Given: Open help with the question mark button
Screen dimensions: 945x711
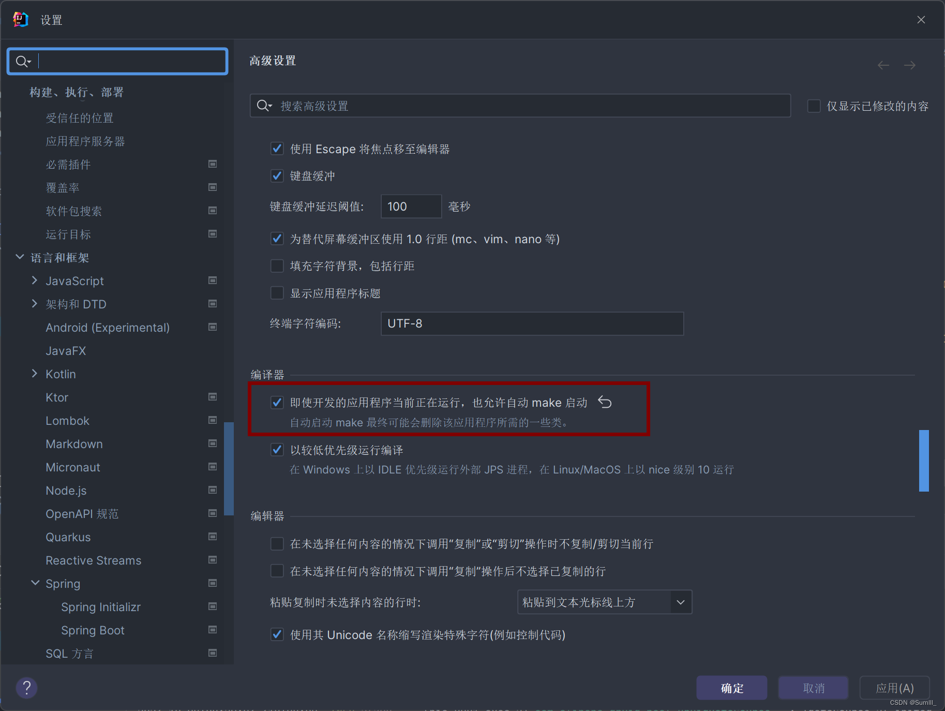Looking at the screenshot, I should coord(27,688).
